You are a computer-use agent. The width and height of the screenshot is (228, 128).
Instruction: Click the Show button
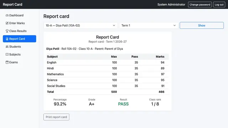(202, 25)
